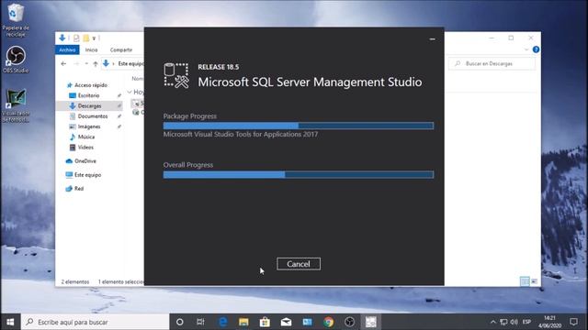Select Red in the navigation pane
Image resolution: width=588 pixels, height=330 pixels.
point(74,189)
